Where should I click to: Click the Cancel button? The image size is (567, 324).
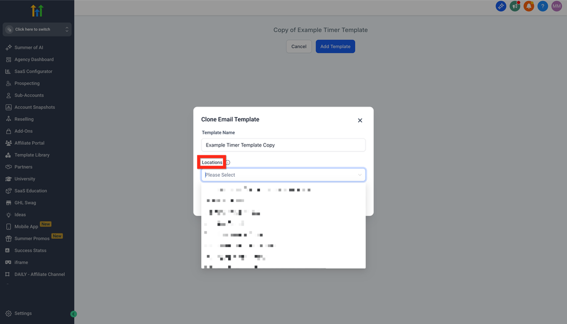pos(299,47)
